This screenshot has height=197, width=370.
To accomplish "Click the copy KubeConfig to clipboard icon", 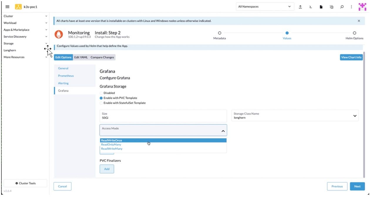I will click(332, 7).
